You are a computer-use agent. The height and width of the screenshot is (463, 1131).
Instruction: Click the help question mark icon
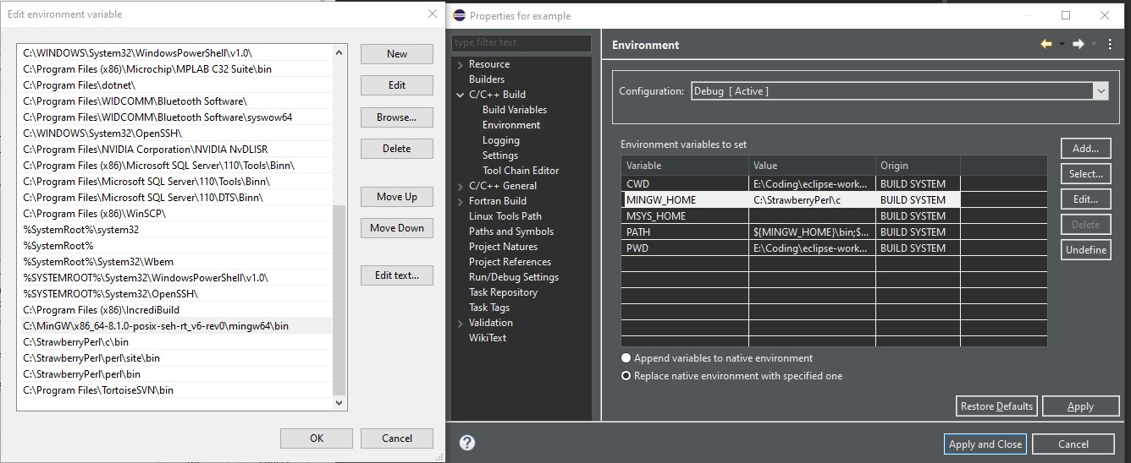pos(467,443)
